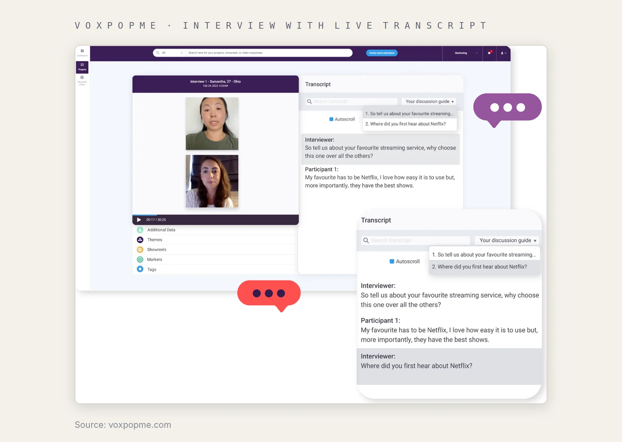Image resolution: width=622 pixels, height=442 pixels.
Task: Click the highlighted "Where did you first hear about Netflix?" transcript line
Action: pos(416,366)
